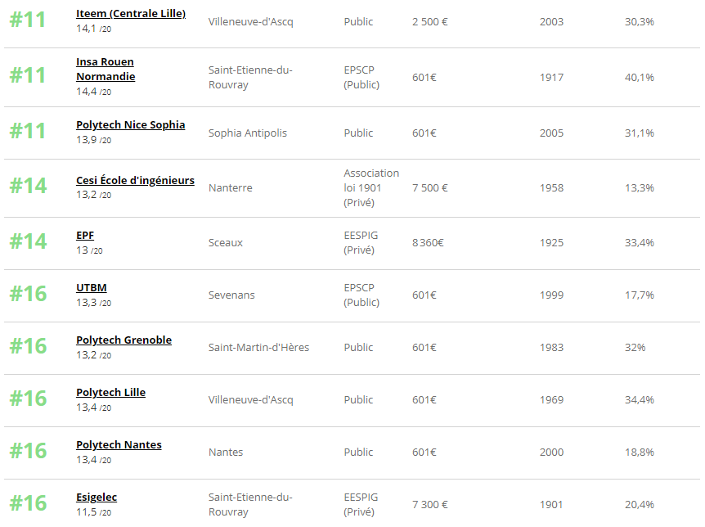705x527 pixels.
Task: Click rank #16 beside UTBM
Action: pyautogui.click(x=29, y=294)
